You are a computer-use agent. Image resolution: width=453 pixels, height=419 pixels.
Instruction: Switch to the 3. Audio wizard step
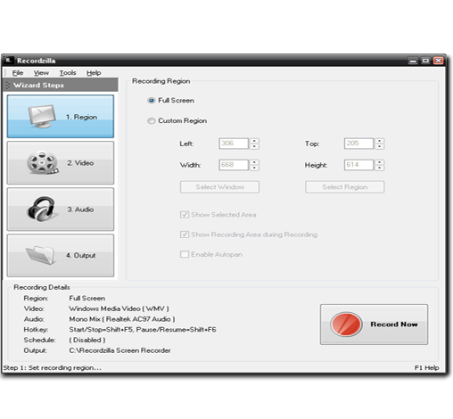61,209
